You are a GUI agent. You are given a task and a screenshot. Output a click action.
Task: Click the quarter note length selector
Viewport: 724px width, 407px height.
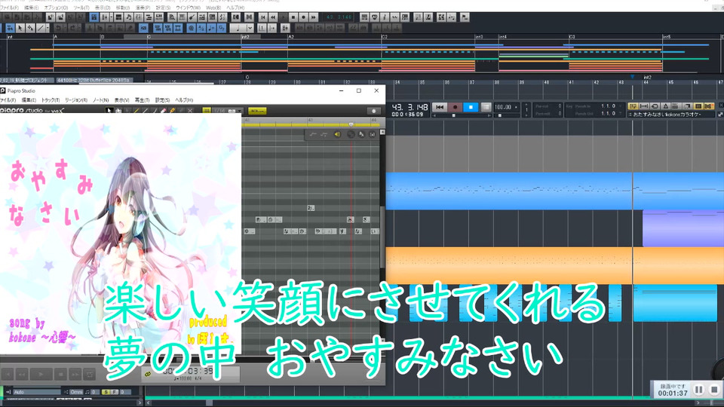238,28
